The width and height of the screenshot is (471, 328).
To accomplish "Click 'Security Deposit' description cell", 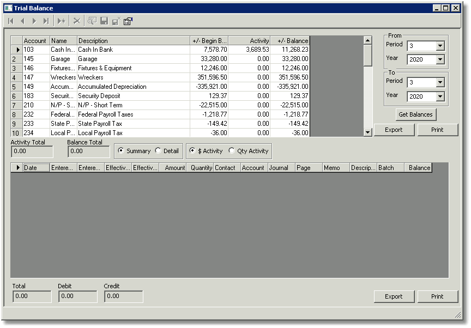I will (134, 96).
